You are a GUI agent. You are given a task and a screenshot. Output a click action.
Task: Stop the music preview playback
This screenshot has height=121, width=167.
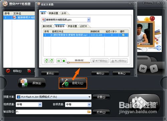click(x=64, y=61)
